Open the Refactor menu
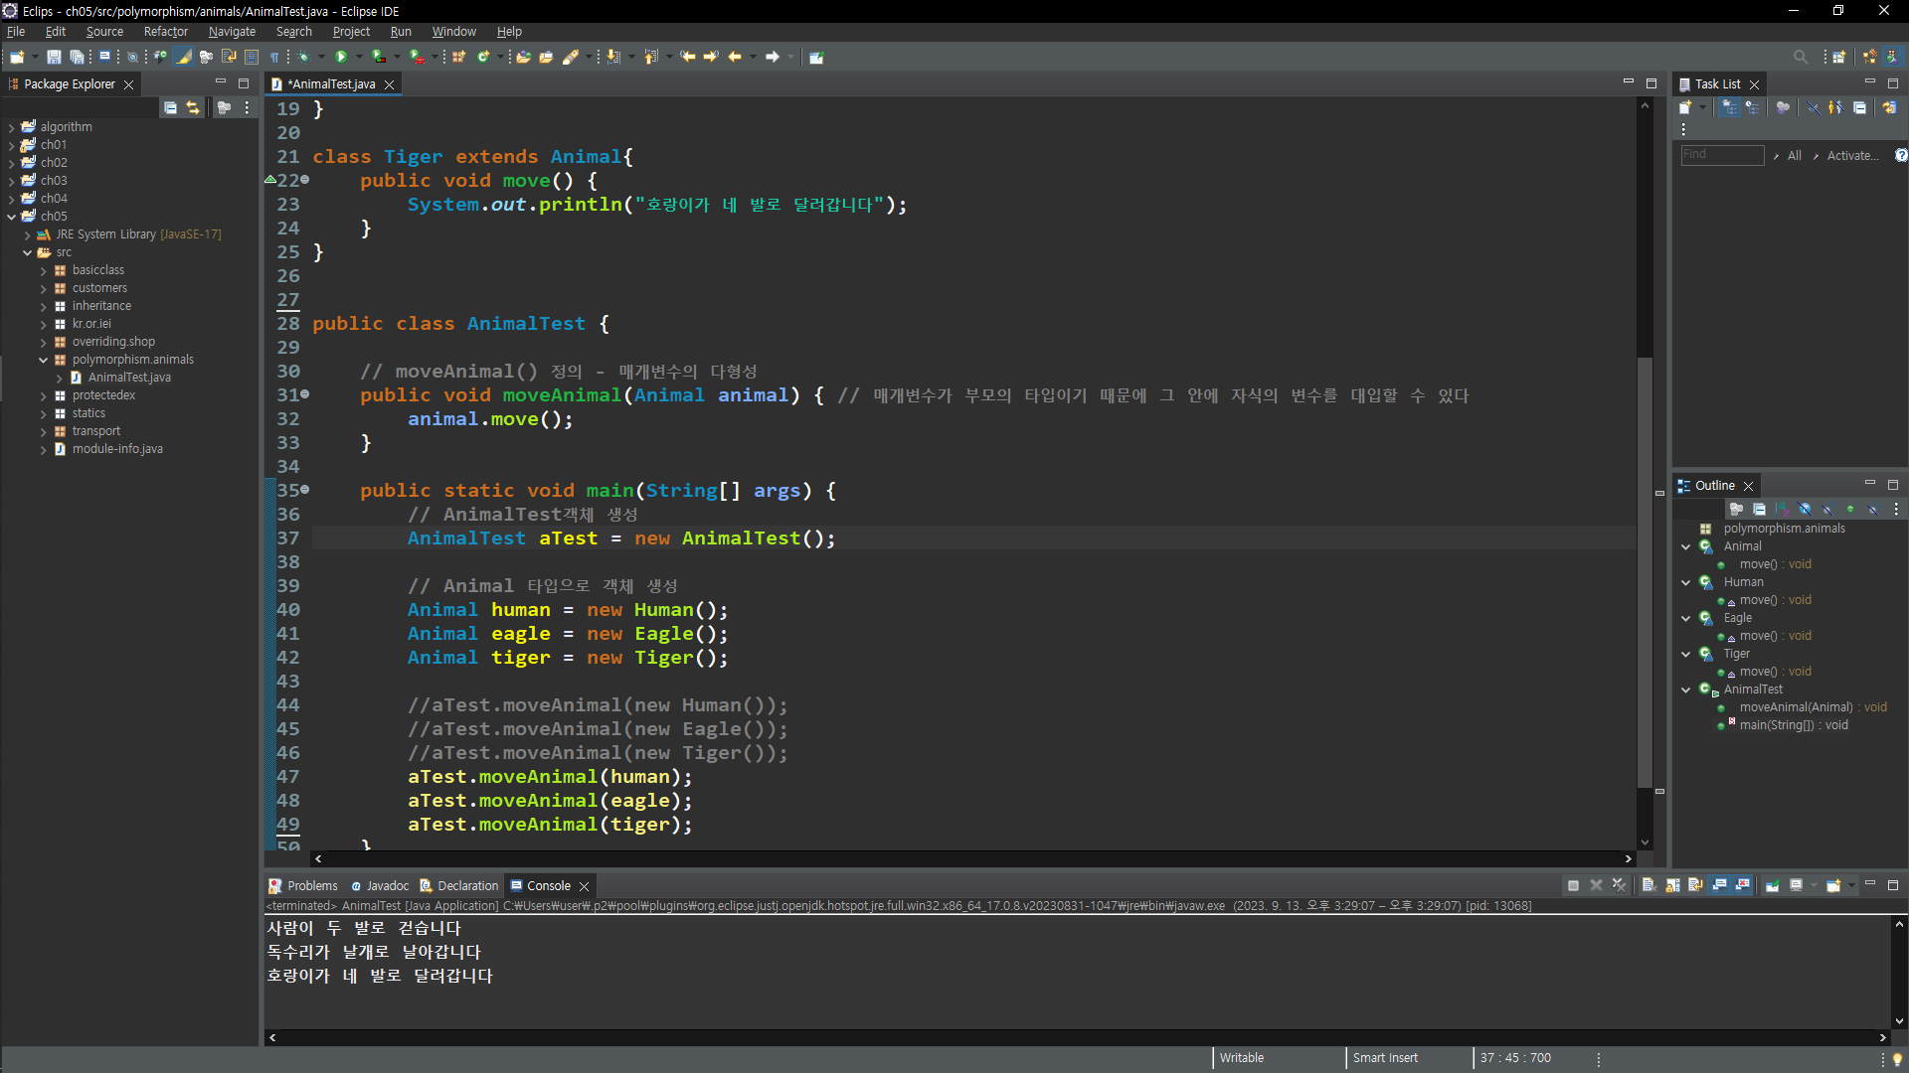 [165, 32]
